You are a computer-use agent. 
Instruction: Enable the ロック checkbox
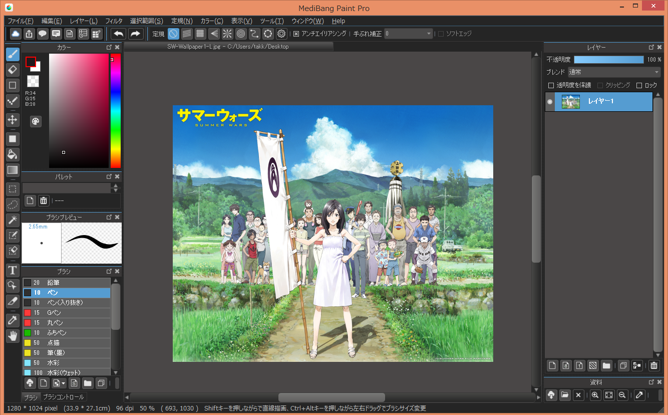pyautogui.click(x=639, y=85)
